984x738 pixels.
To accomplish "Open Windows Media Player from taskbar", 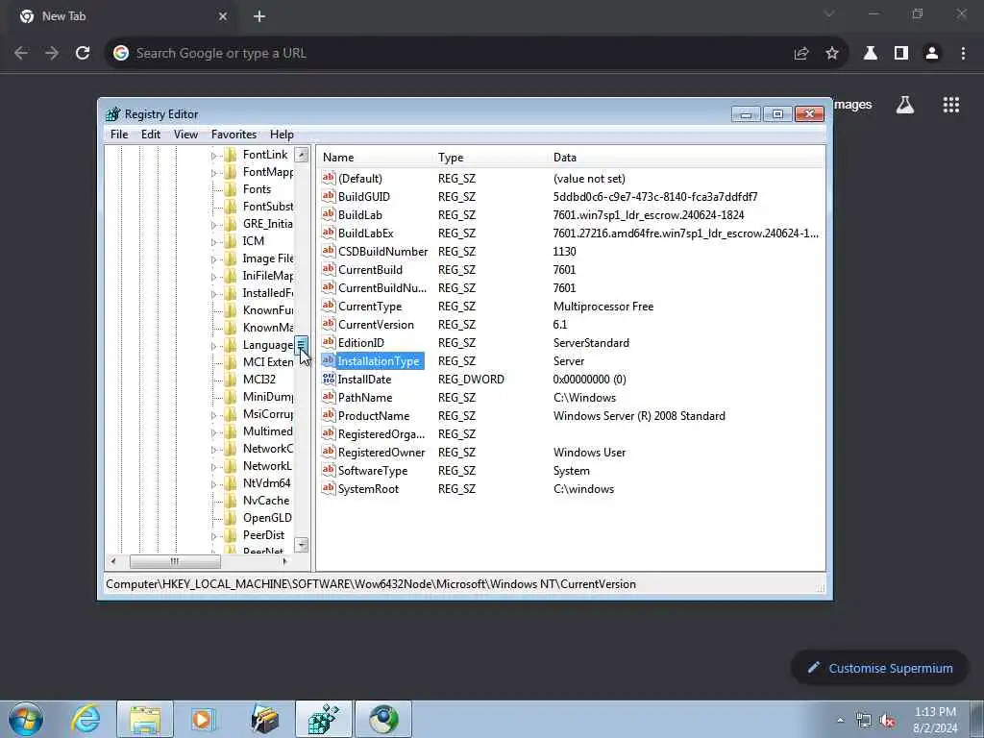I will tap(204, 719).
